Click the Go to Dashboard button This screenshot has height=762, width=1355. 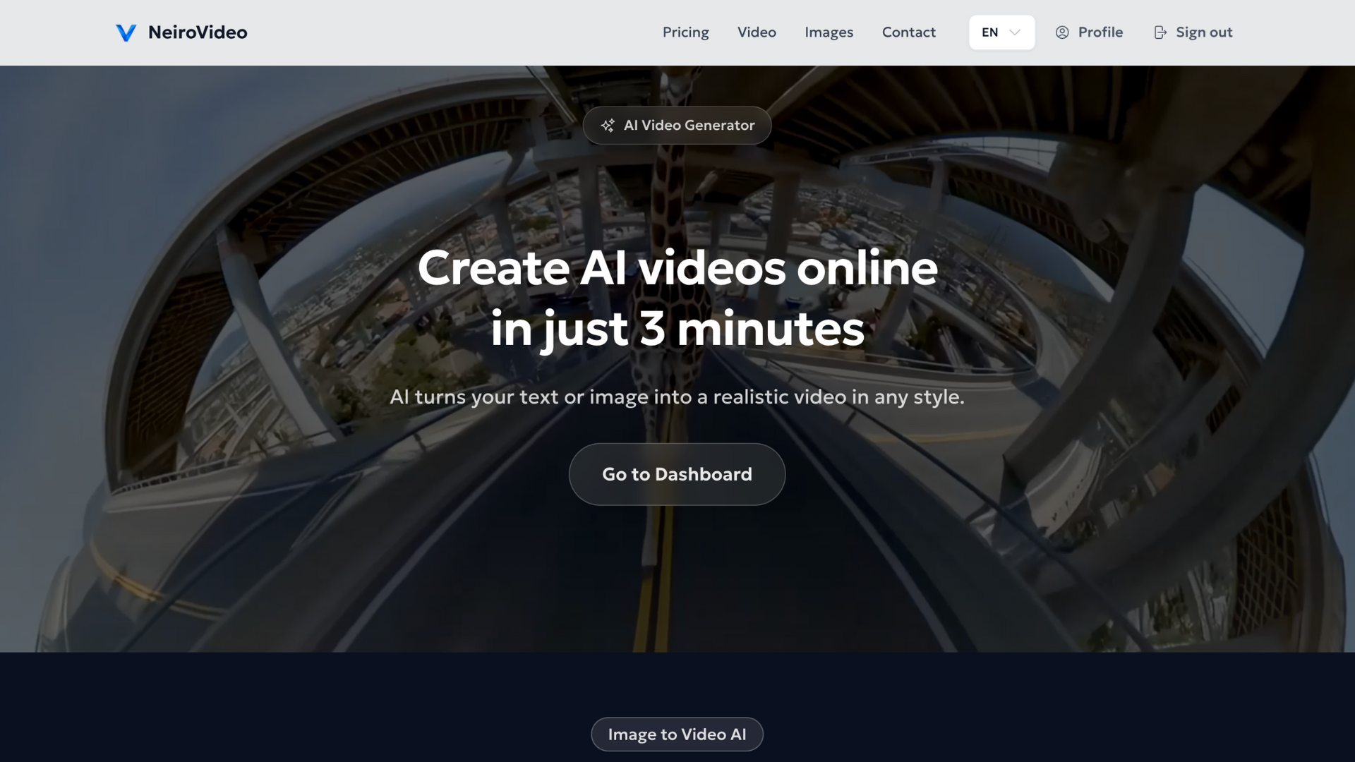[676, 474]
